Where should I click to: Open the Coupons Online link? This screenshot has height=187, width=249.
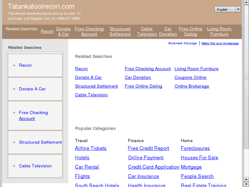190,77
